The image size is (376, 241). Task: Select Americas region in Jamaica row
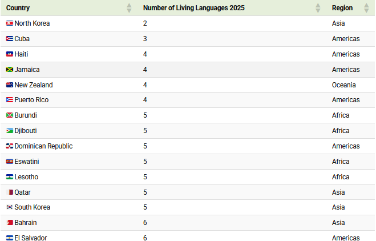(x=346, y=69)
